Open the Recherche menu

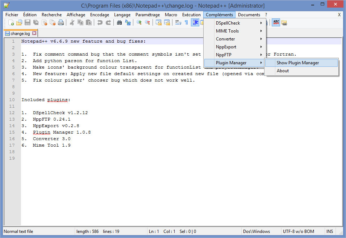[52, 15]
